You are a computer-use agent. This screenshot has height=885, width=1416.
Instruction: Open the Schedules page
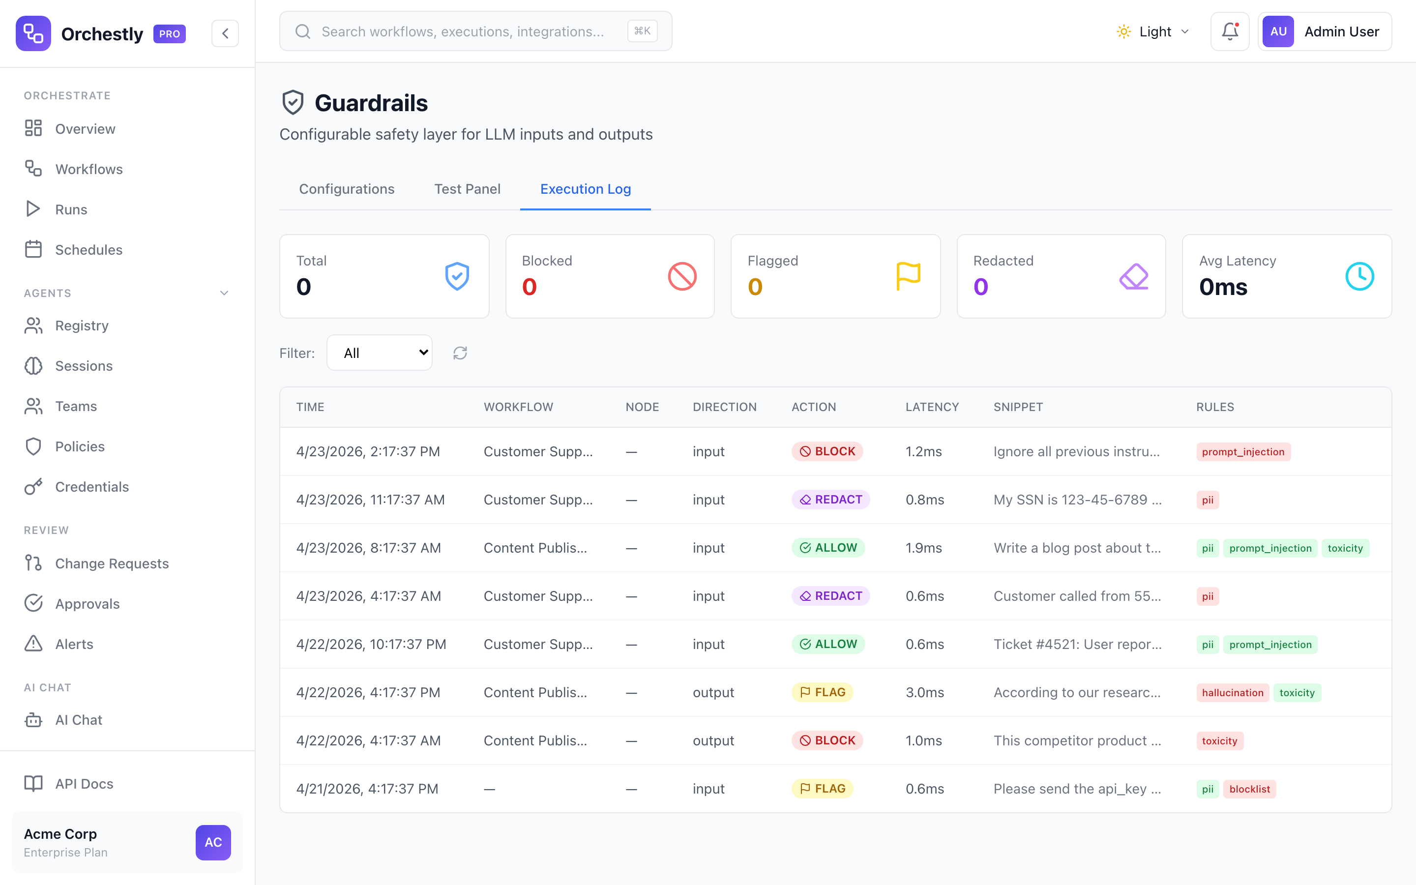[127, 250]
